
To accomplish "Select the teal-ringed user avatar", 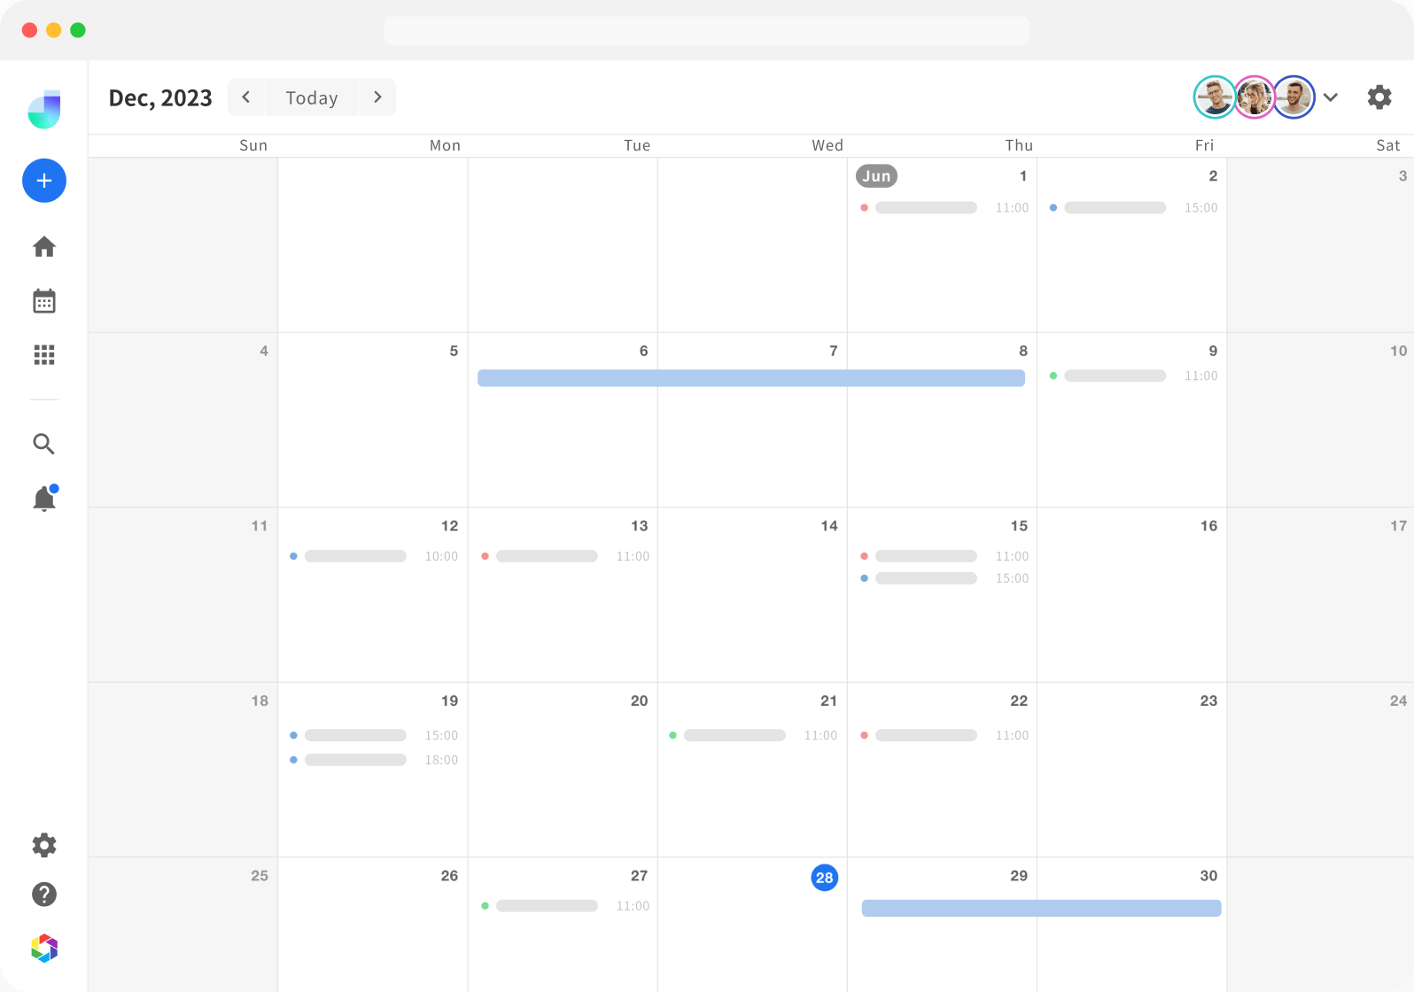I will coord(1214,97).
